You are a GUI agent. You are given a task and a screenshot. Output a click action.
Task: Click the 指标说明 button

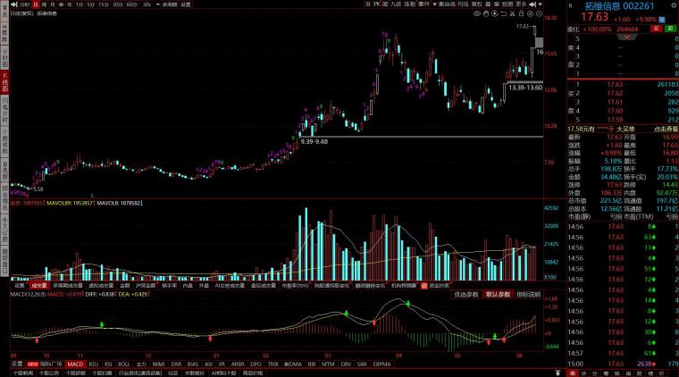coord(528,294)
